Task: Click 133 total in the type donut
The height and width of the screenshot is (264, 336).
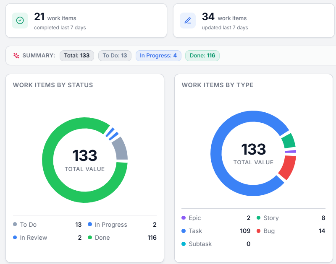Action: pyautogui.click(x=254, y=149)
